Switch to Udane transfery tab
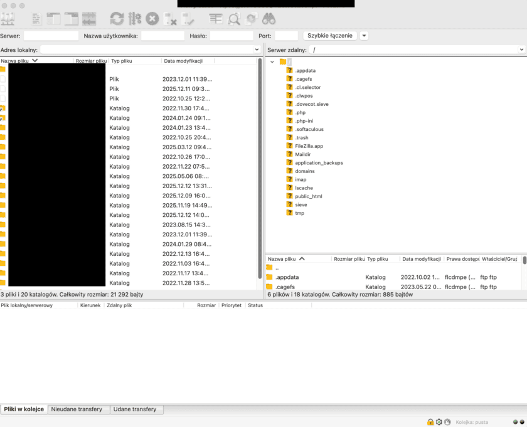 pyautogui.click(x=136, y=409)
